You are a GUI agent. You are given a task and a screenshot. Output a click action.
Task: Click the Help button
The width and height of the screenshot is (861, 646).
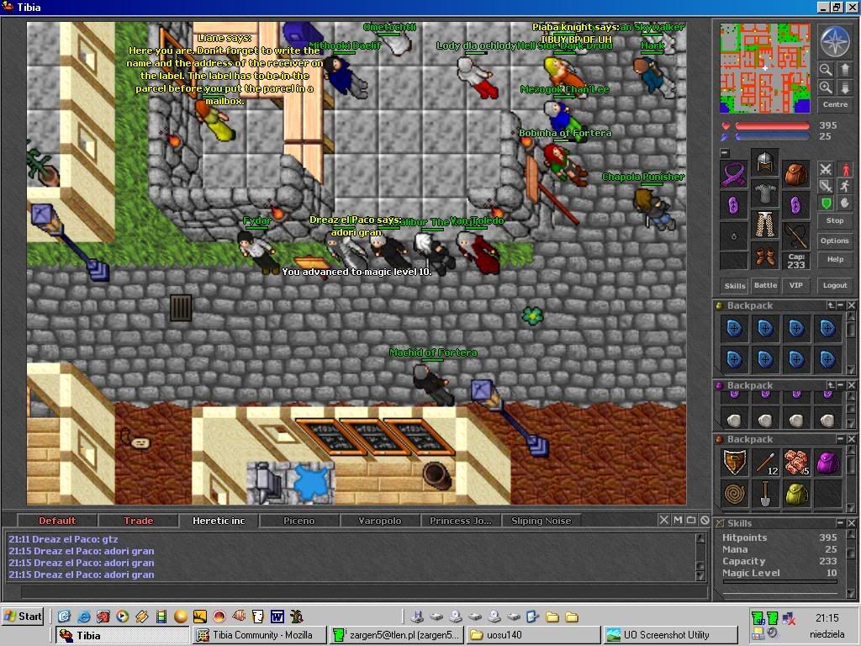click(835, 259)
